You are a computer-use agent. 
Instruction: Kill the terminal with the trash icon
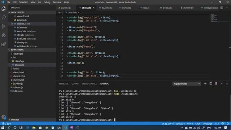[x=216, y=83]
